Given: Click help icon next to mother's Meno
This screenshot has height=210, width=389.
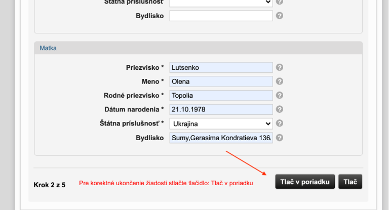Looking at the screenshot, I should (x=280, y=81).
